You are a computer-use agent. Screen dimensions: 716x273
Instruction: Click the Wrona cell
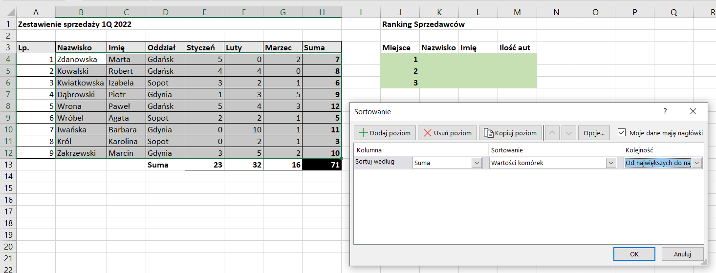click(x=81, y=106)
